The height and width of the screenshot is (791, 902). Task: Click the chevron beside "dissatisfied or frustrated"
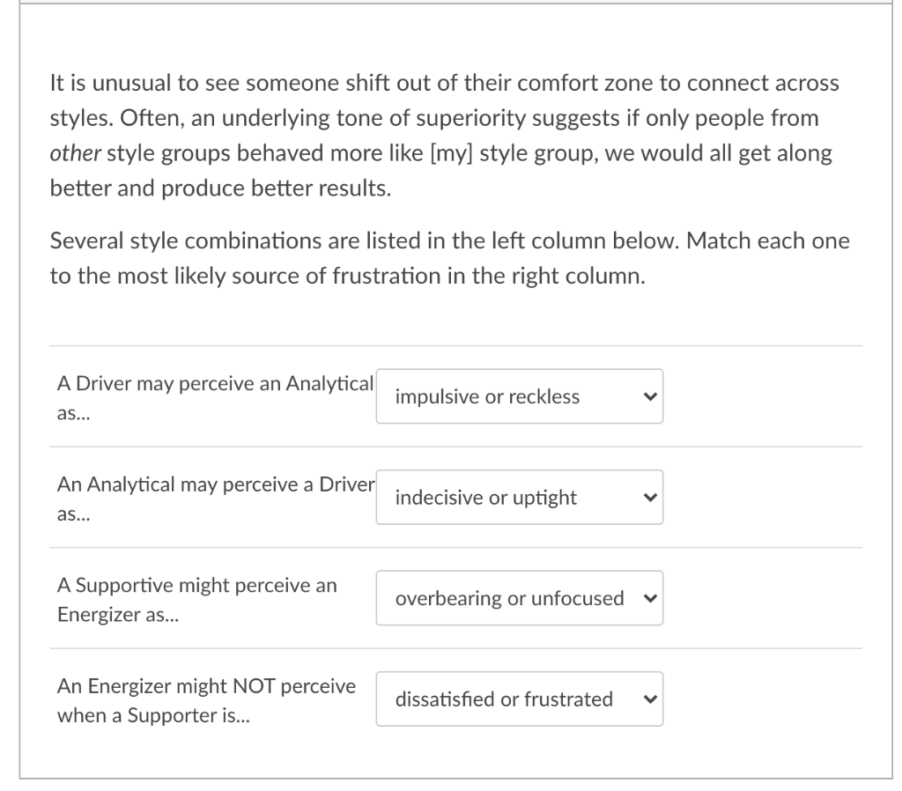click(x=649, y=699)
